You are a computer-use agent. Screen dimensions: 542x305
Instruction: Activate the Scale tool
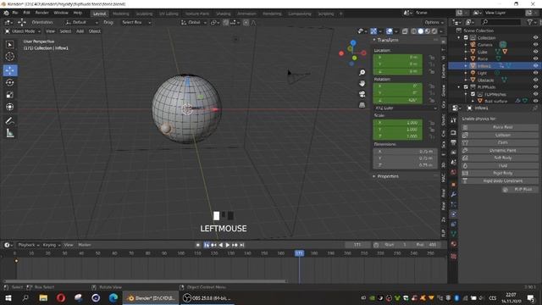click(x=9, y=94)
